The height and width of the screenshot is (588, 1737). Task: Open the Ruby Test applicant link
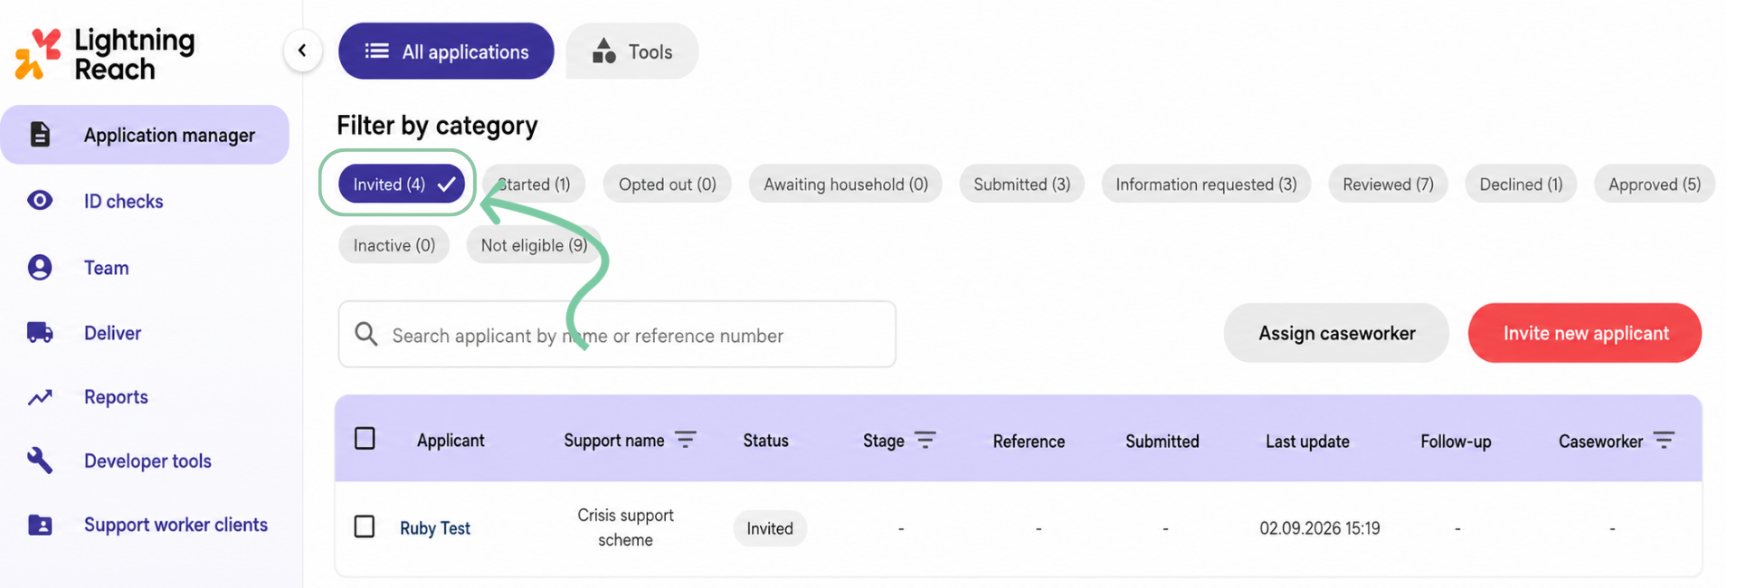(435, 528)
